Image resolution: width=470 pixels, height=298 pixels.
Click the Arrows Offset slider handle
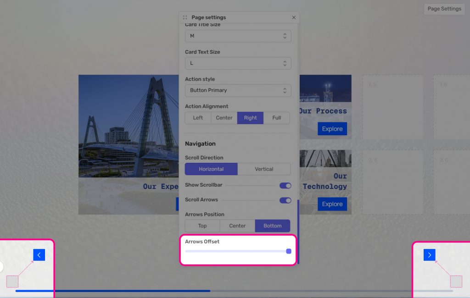tap(289, 251)
